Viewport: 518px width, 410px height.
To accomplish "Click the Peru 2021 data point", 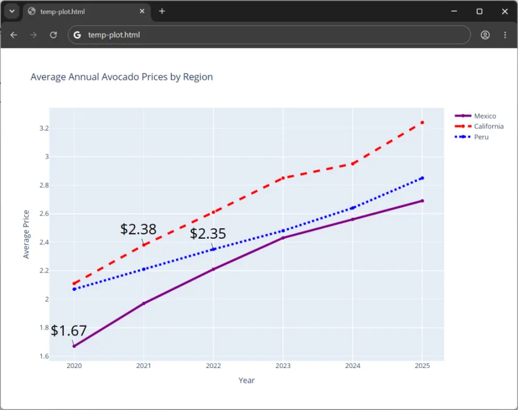I will coord(144,269).
